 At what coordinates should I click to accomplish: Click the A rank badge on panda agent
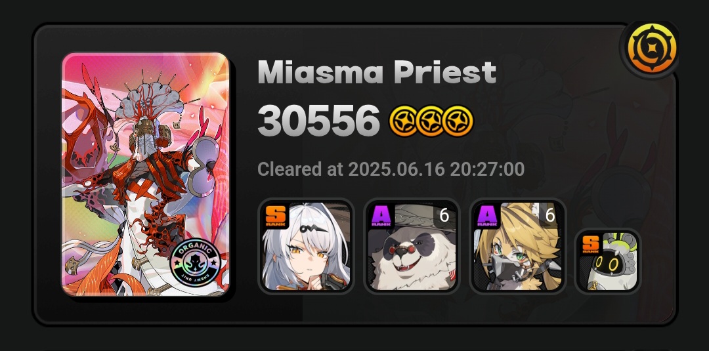pyautogui.click(x=382, y=217)
